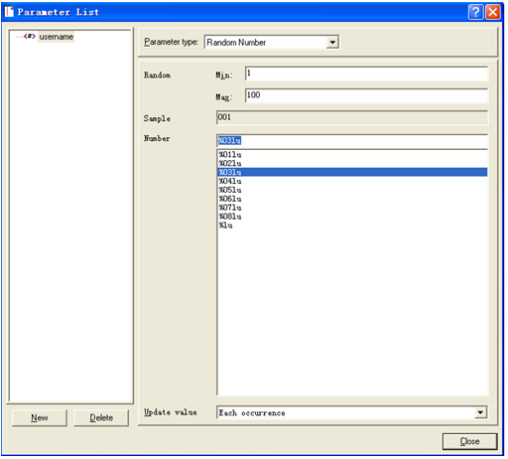The image size is (508, 459).
Task: Click the Close button
Action: [469, 441]
